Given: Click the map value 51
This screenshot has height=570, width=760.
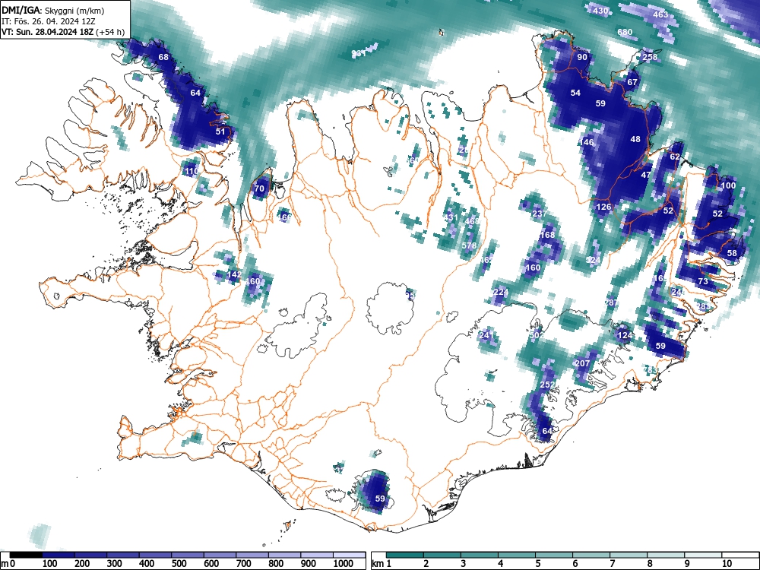Looking at the screenshot, I should click(x=220, y=131).
